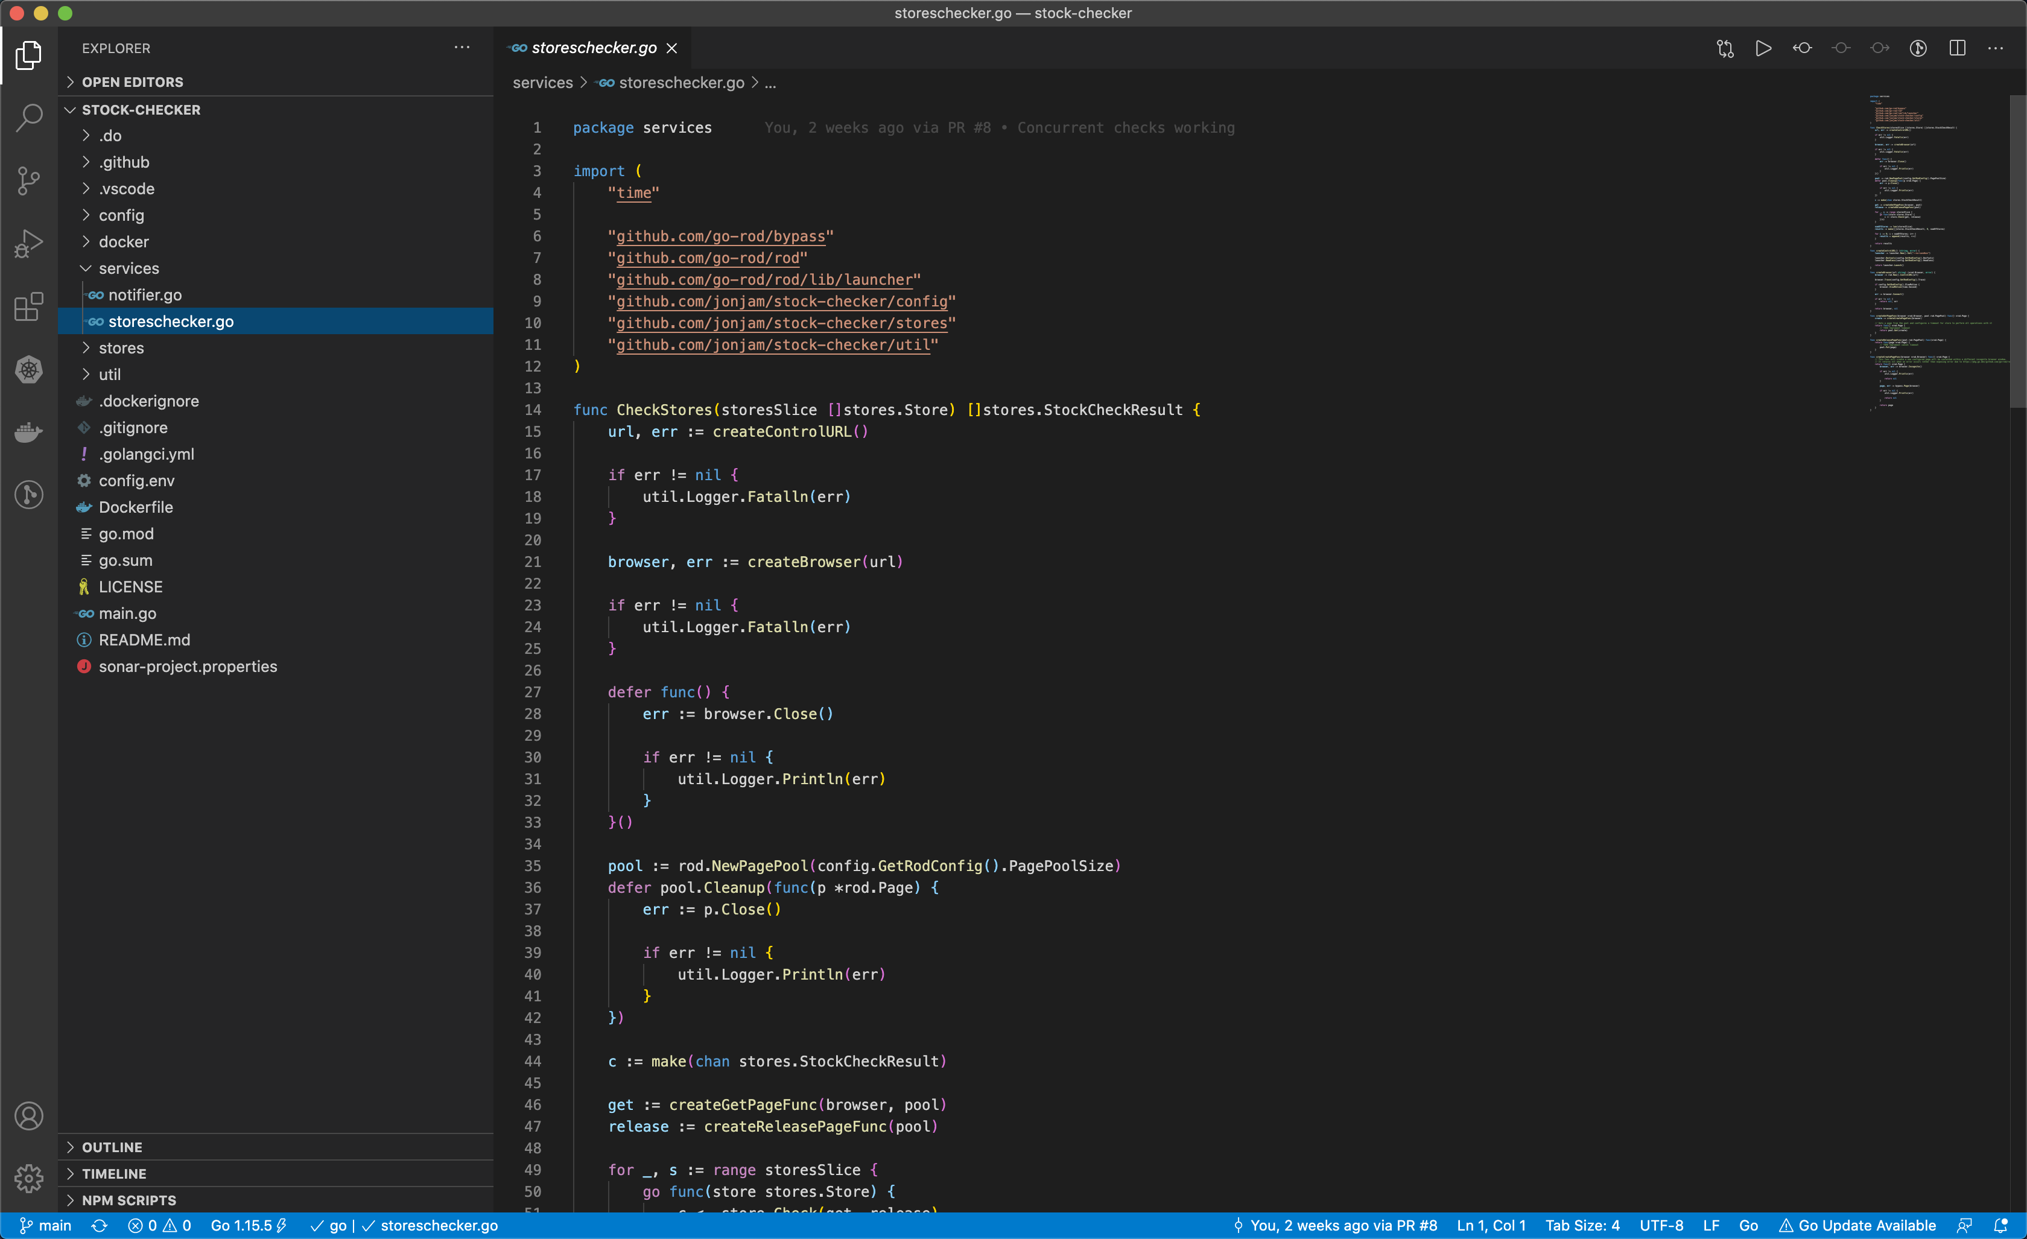Change LF end of line sequence
Screen dimensions: 2027x1239
[1711, 1226]
